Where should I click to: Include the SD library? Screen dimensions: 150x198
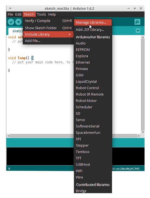pyautogui.click(x=93, y=113)
